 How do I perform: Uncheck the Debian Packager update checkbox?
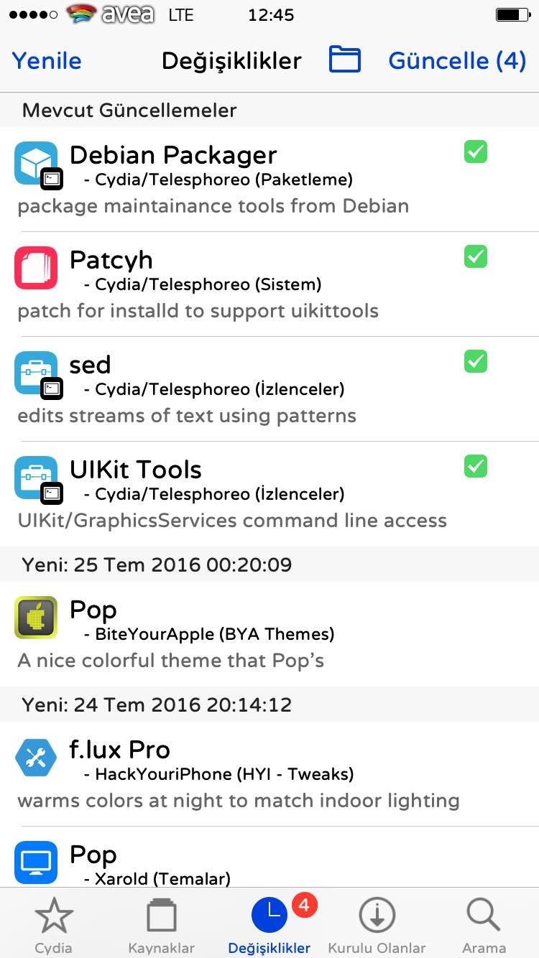pos(476,152)
